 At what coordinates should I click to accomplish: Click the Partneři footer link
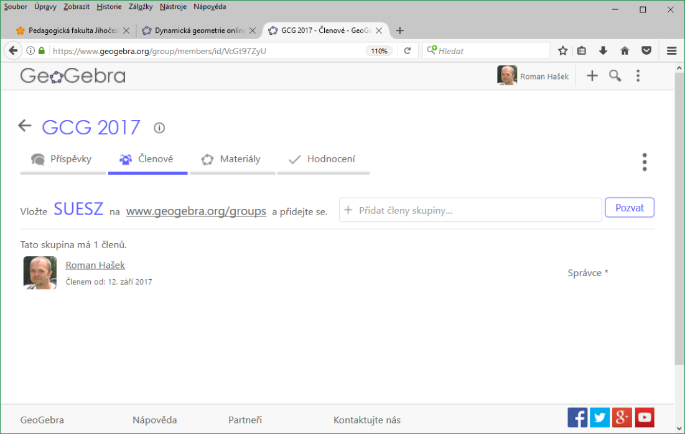pos(245,420)
